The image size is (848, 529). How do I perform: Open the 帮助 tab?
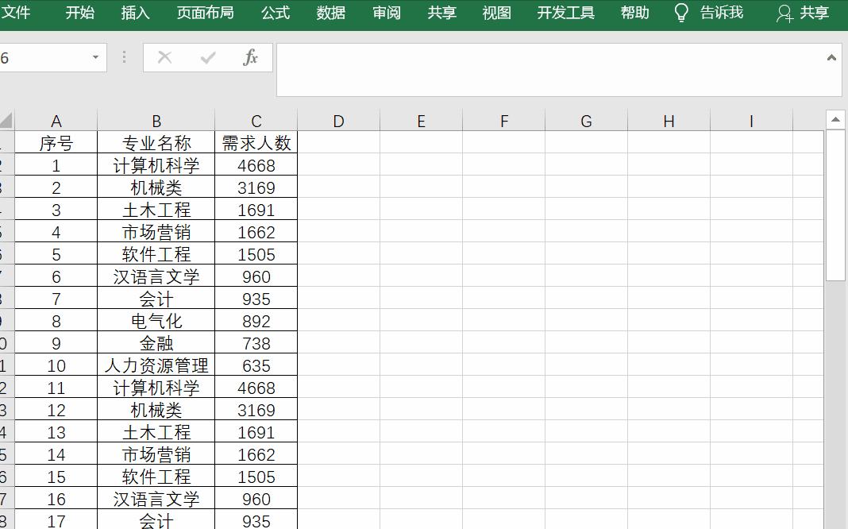pyautogui.click(x=634, y=13)
